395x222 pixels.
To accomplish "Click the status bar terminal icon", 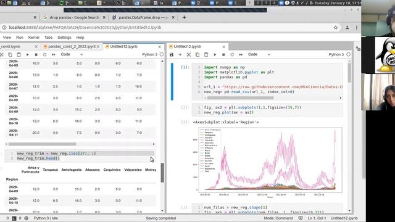I will [x=14, y=218].
